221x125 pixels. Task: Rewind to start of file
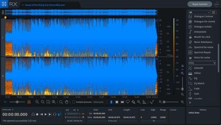pyautogui.click(x=41, y=114)
